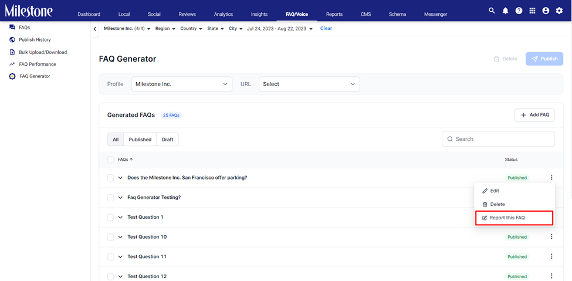Open the Analytics nav tab
This screenshot has width=572, height=281.
tap(224, 14)
